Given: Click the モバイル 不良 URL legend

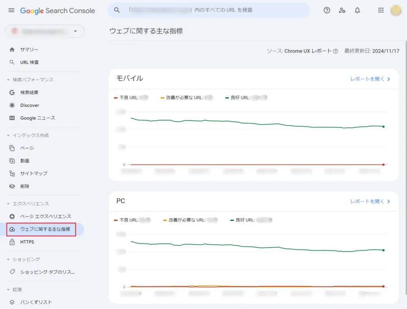Looking at the screenshot, I should [x=131, y=98].
